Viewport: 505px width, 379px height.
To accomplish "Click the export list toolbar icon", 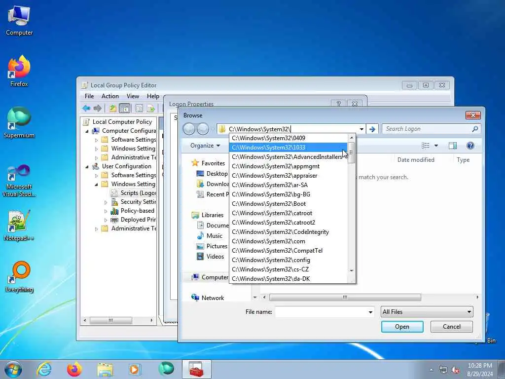I will pyautogui.click(x=151, y=108).
